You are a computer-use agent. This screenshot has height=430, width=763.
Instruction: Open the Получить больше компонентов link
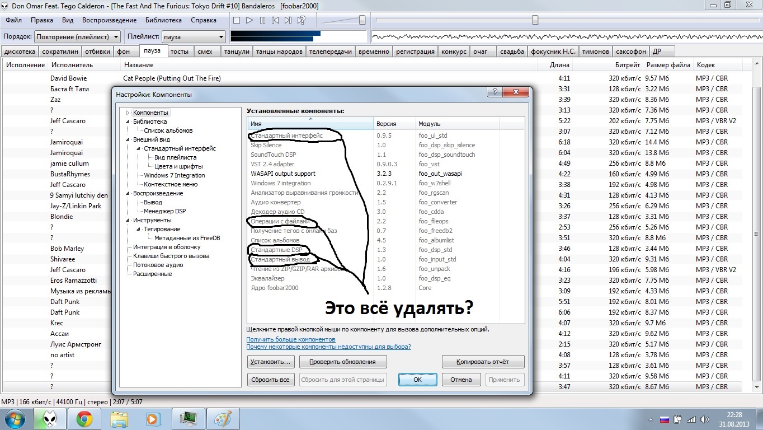(x=291, y=339)
